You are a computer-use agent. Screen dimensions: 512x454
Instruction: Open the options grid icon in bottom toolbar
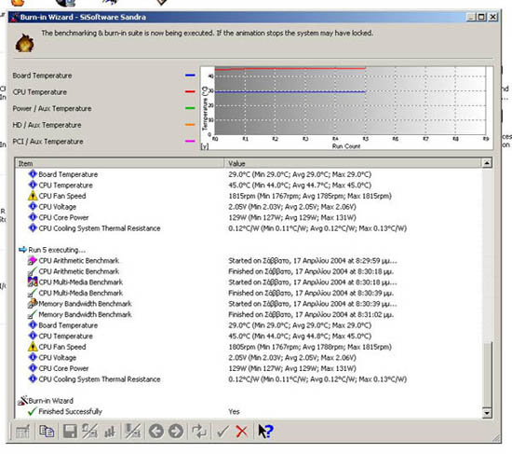coord(22,432)
